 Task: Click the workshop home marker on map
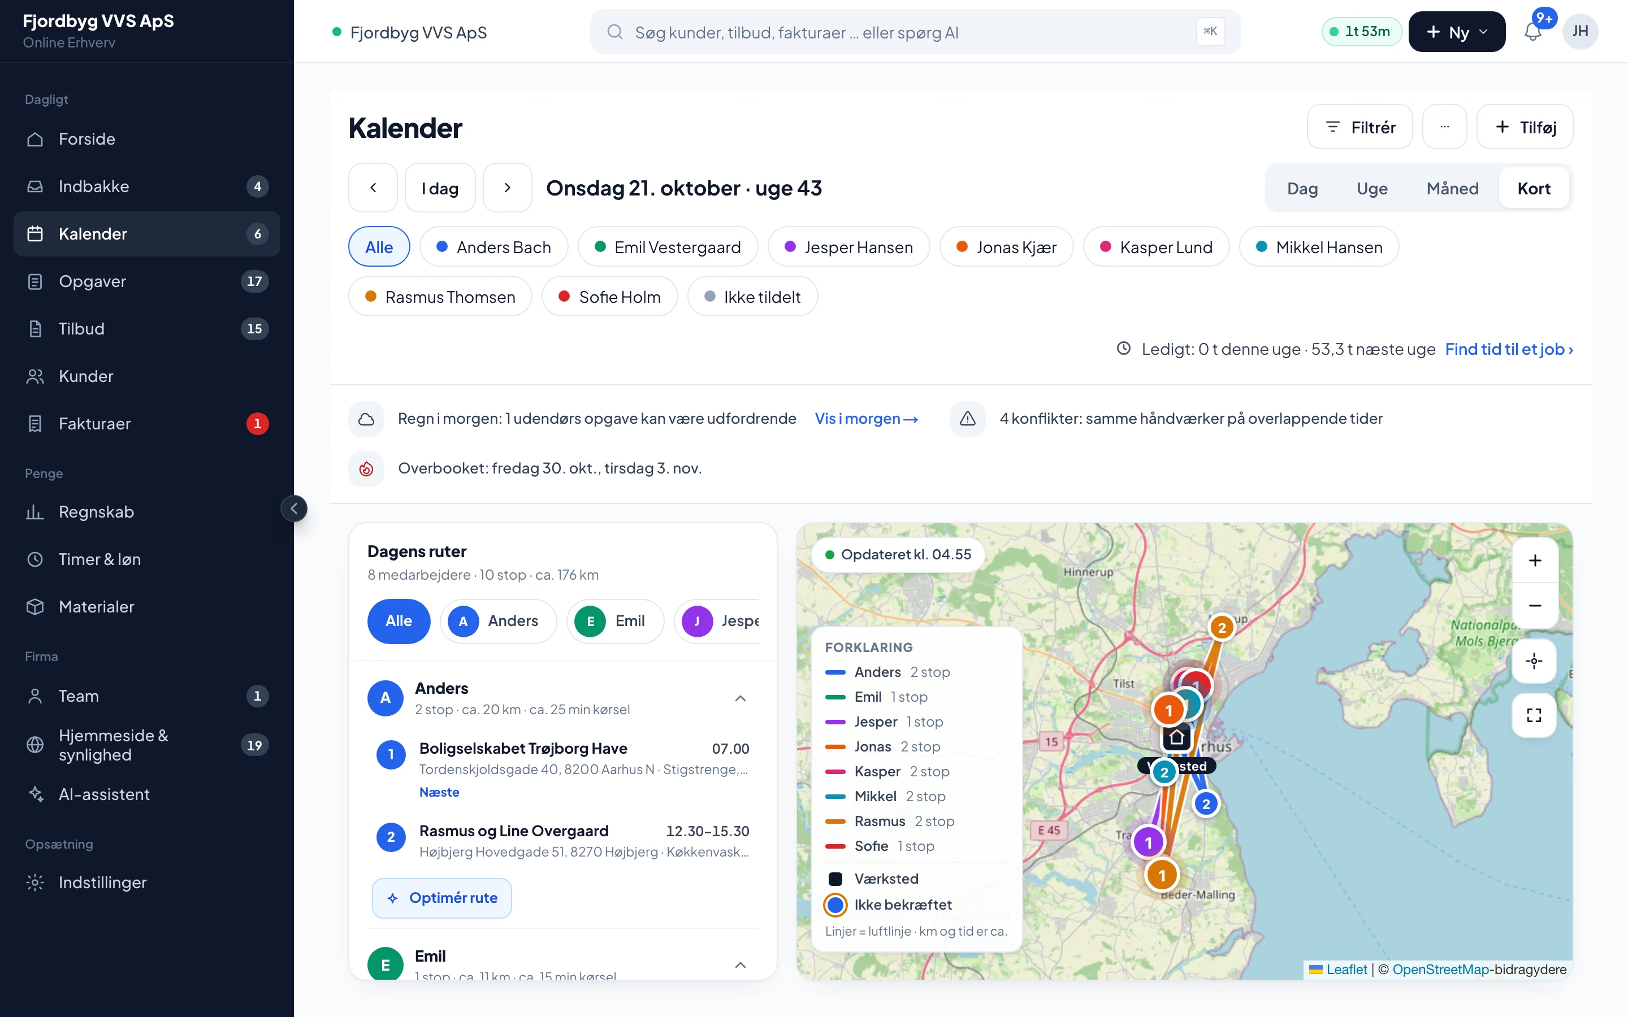pos(1176,738)
